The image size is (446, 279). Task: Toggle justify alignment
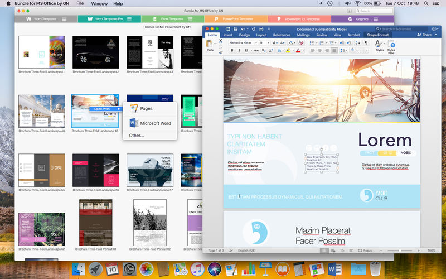tap(334, 50)
